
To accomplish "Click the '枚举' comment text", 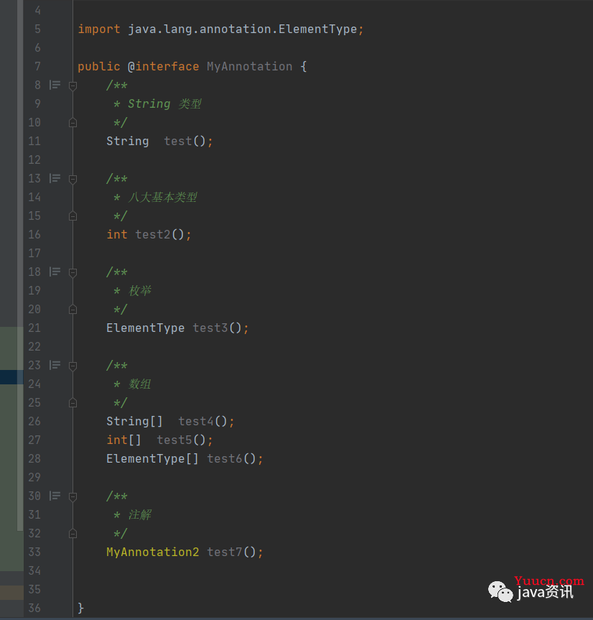I will click(x=139, y=291).
